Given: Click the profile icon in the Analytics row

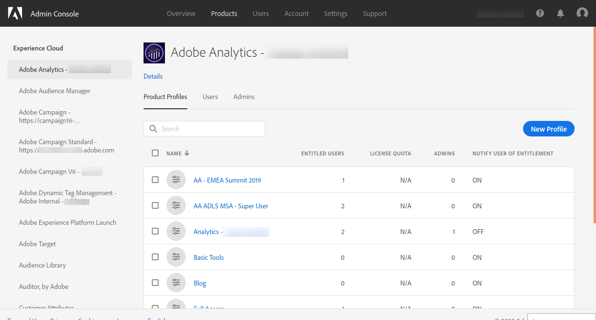Looking at the screenshot, I should [x=176, y=232].
